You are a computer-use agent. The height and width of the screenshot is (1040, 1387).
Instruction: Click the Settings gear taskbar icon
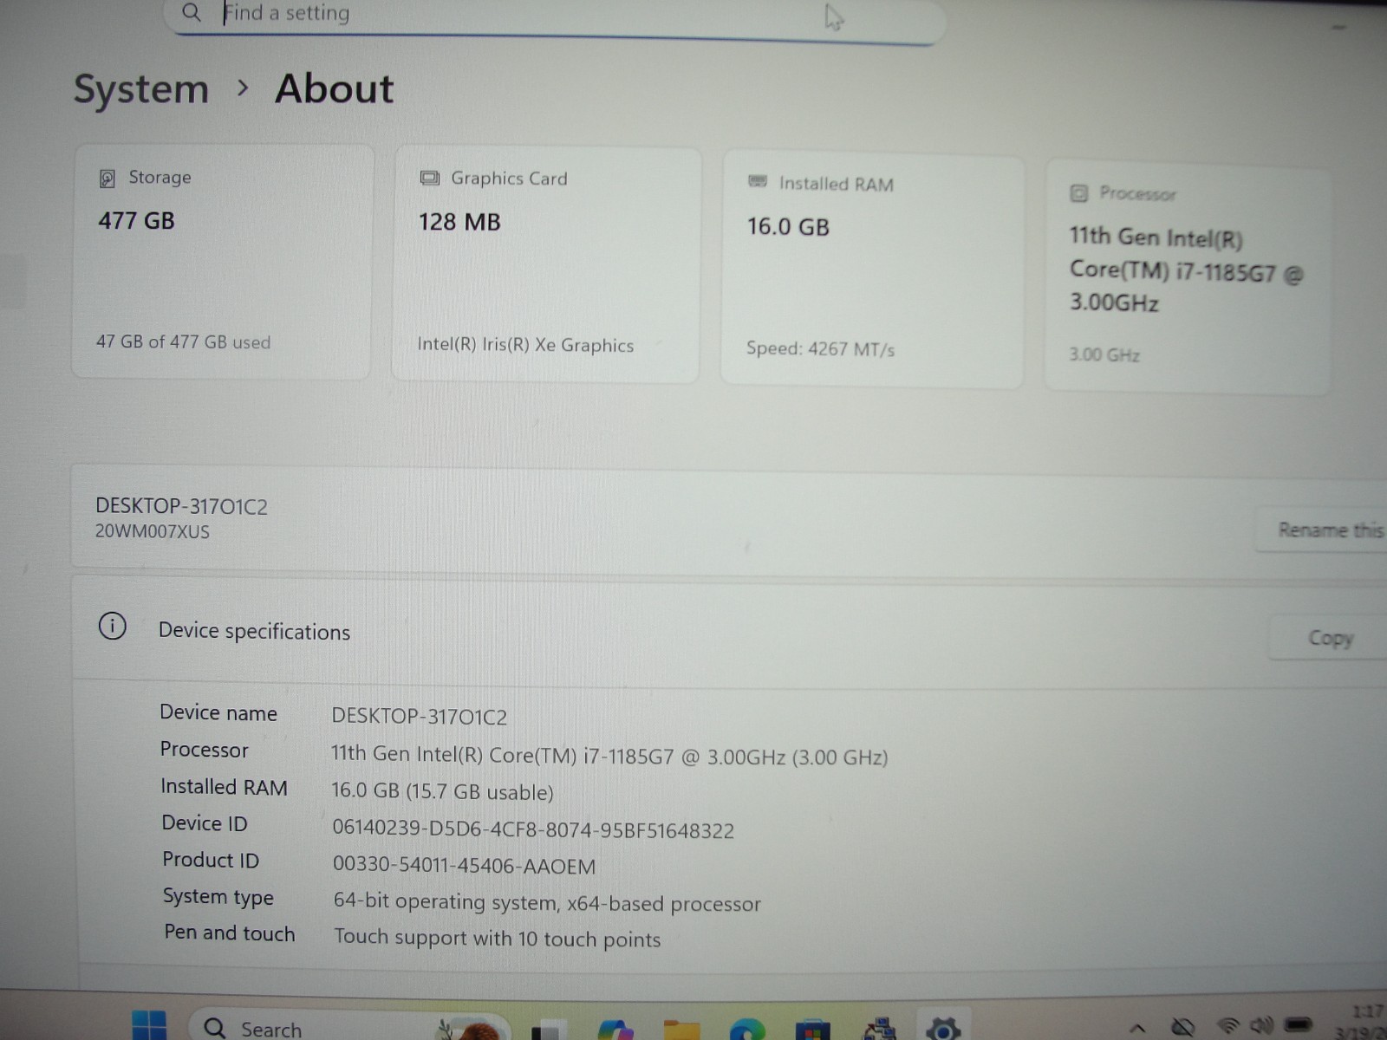[x=943, y=1029]
